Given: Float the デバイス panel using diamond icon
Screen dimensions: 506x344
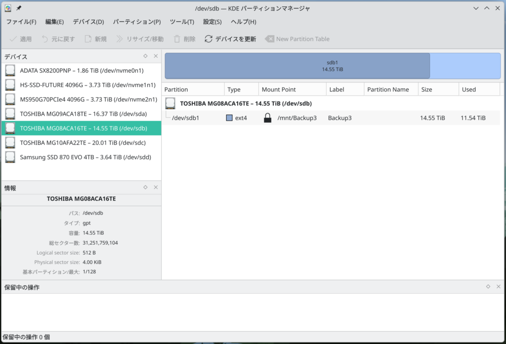Looking at the screenshot, I should point(145,56).
